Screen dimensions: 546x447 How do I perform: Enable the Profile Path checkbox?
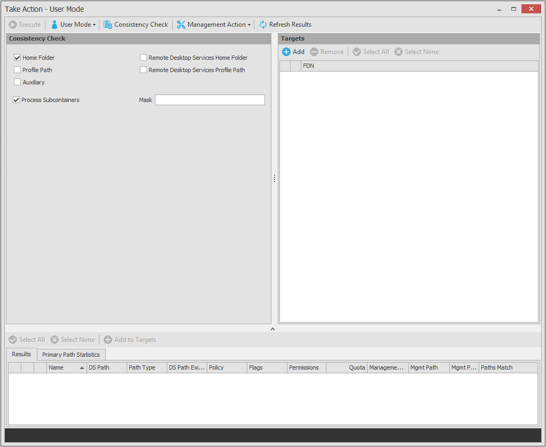[x=18, y=69]
